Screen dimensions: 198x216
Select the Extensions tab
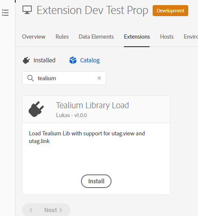pyautogui.click(x=137, y=37)
